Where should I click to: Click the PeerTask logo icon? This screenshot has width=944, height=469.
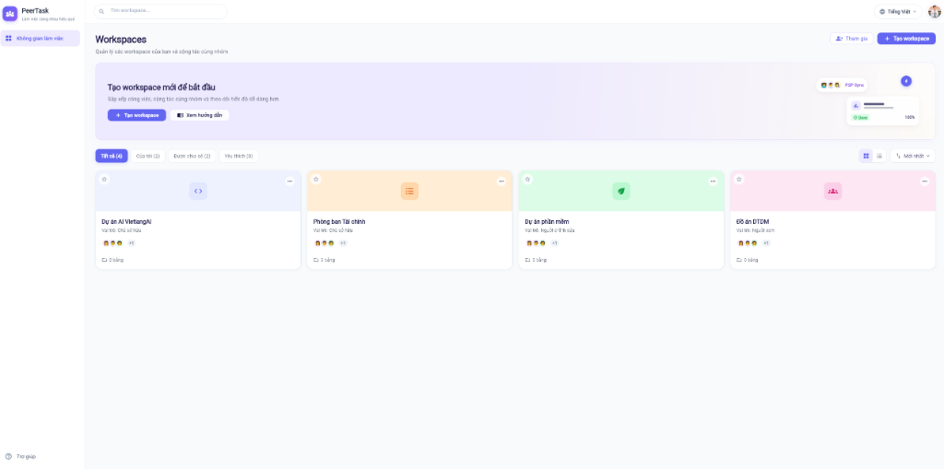pyautogui.click(x=10, y=13)
